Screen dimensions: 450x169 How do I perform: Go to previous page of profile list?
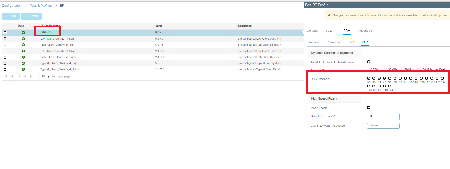click(x=12, y=76)
